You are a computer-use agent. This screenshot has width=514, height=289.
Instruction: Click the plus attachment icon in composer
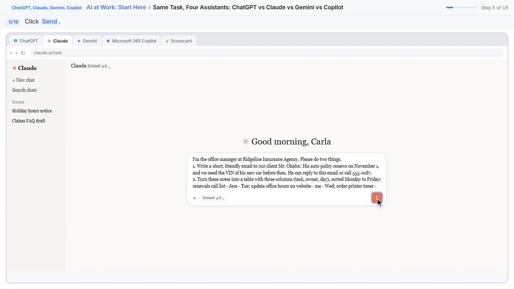click(194, 198)
